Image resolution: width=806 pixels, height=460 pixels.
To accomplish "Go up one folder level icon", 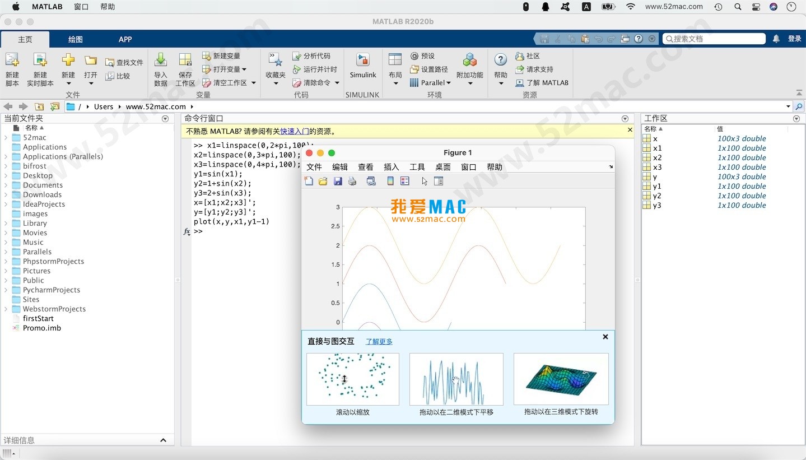I will point(39,106).
